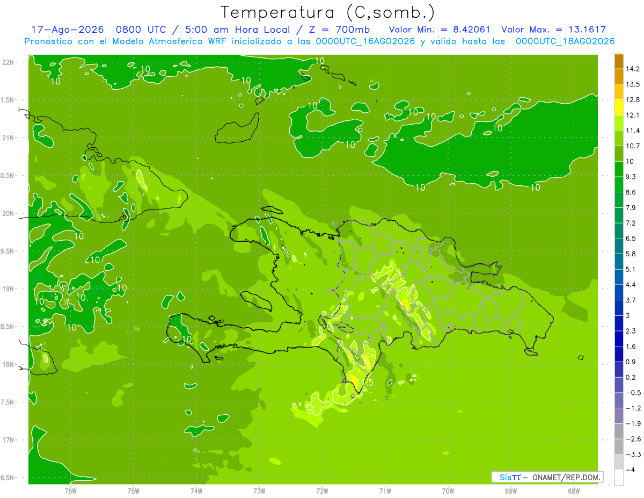Viewport: 644px width, 498px height.
Task: Click the 70W longitude axis label
Action: pos(448,490)
